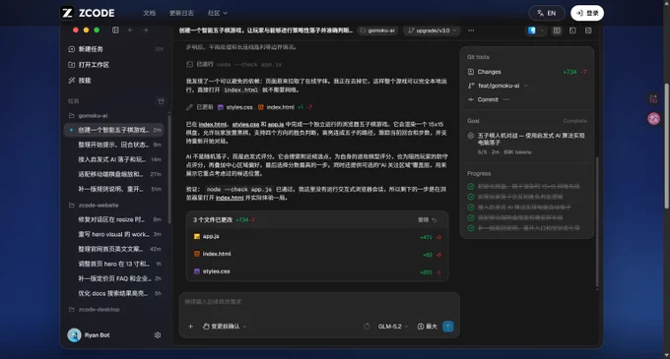This screenshot has height=359, width=670.
Task: Click the plus attach icon in composer
Action: (x=190, y=327)
